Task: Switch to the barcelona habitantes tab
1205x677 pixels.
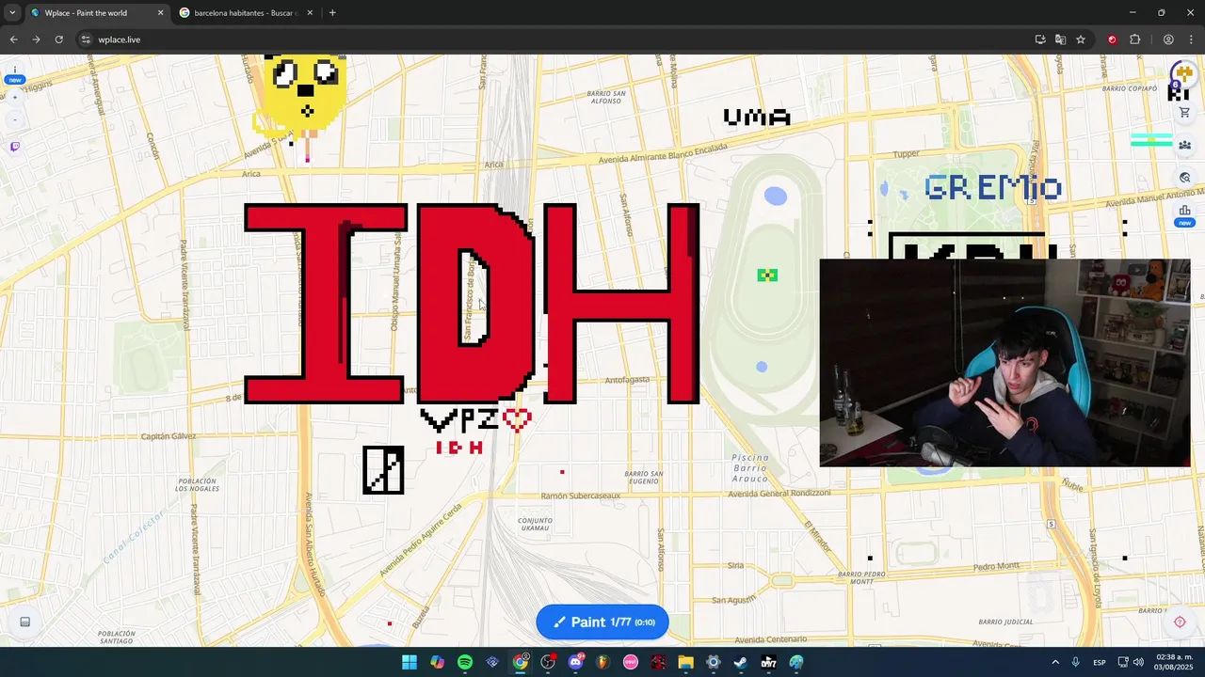Action: click(244, 13)
